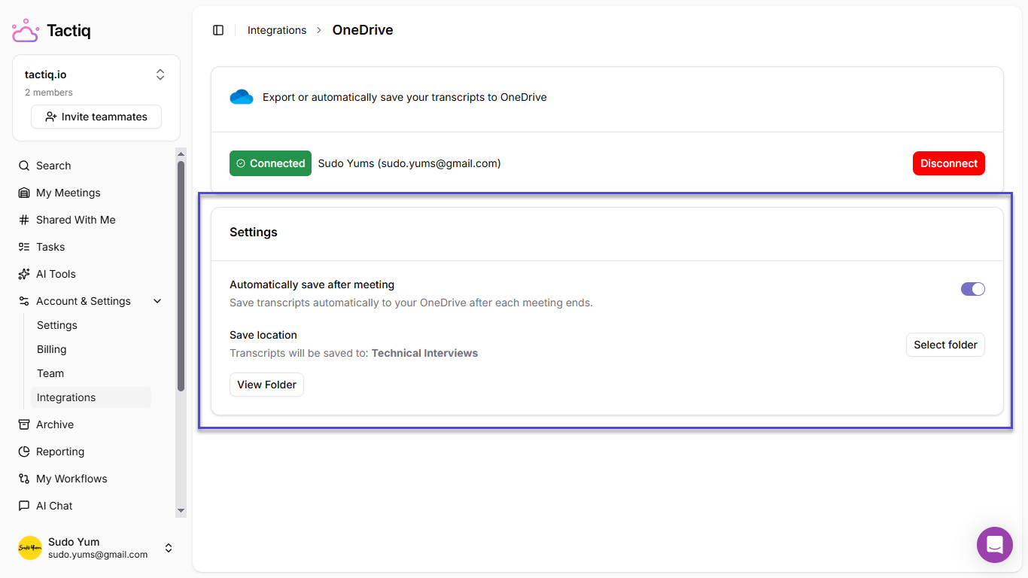Select Billing in the sidebar
The image size is (1028, 578).
coord(51,348)
